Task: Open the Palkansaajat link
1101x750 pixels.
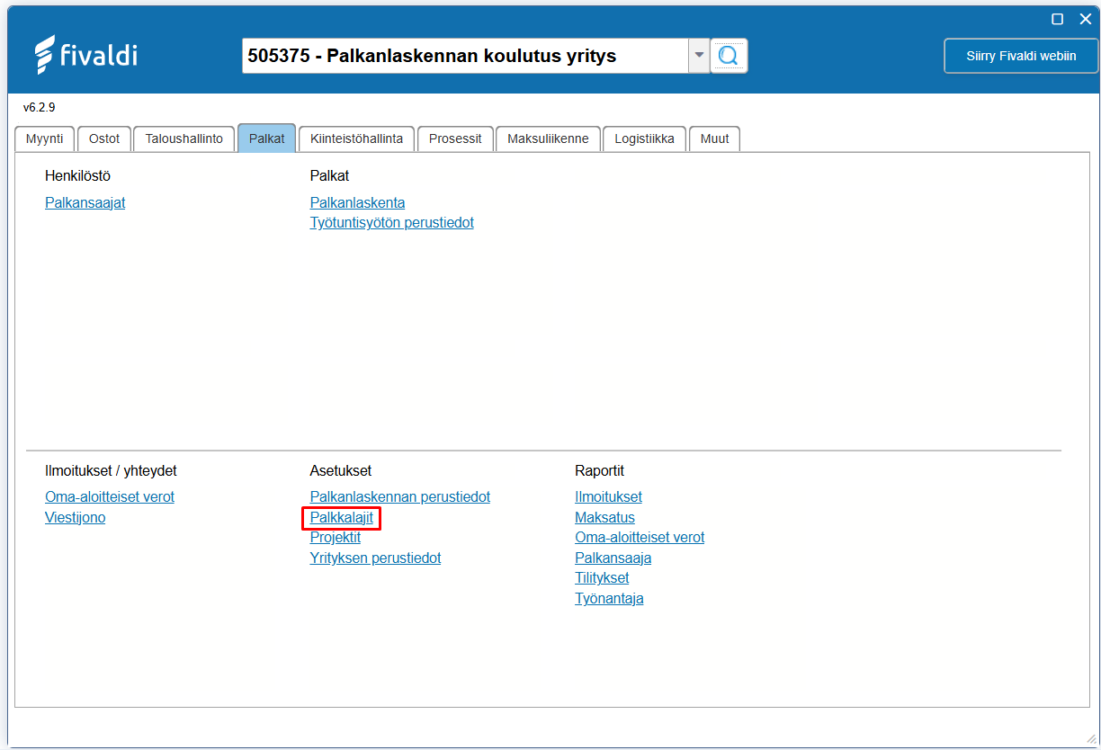Action: 85,203
